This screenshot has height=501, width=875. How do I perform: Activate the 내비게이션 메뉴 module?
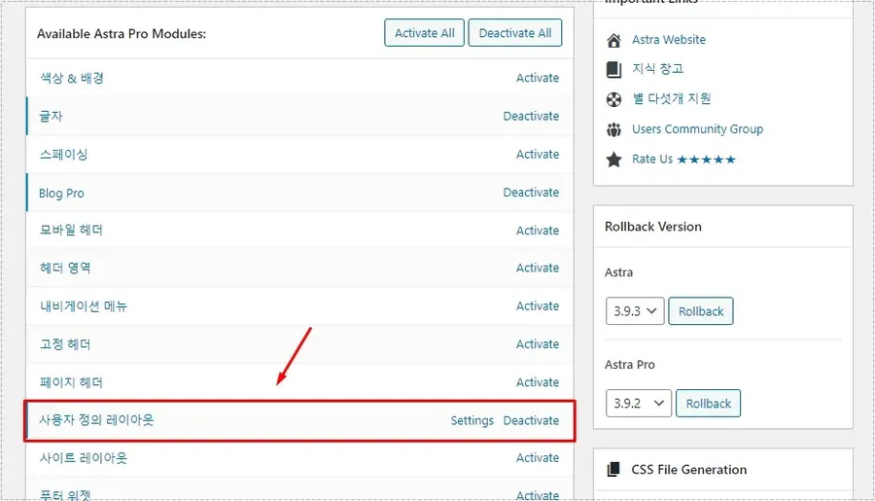coord(538,306)
